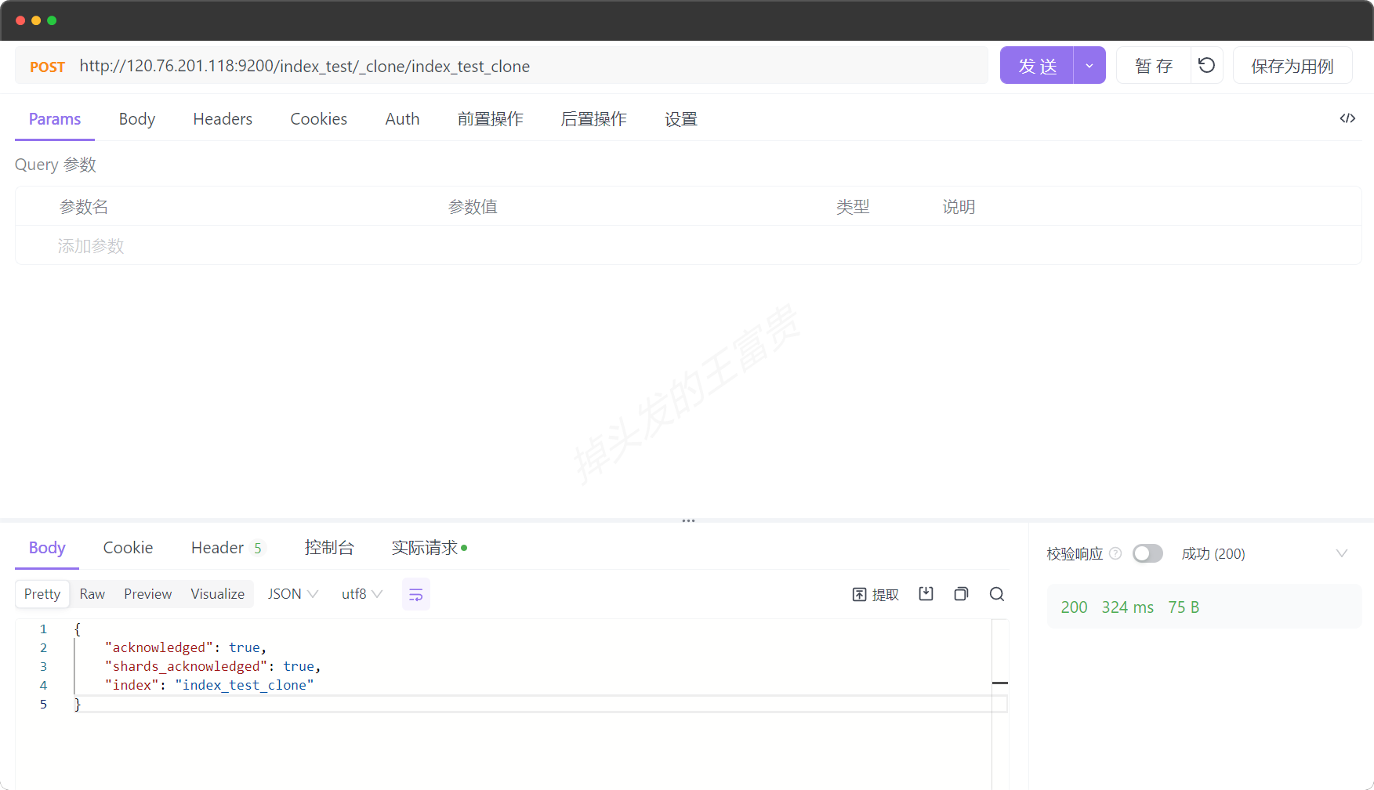
Task: Click the help icon beside 校验响应
Action: point(1115,553)
